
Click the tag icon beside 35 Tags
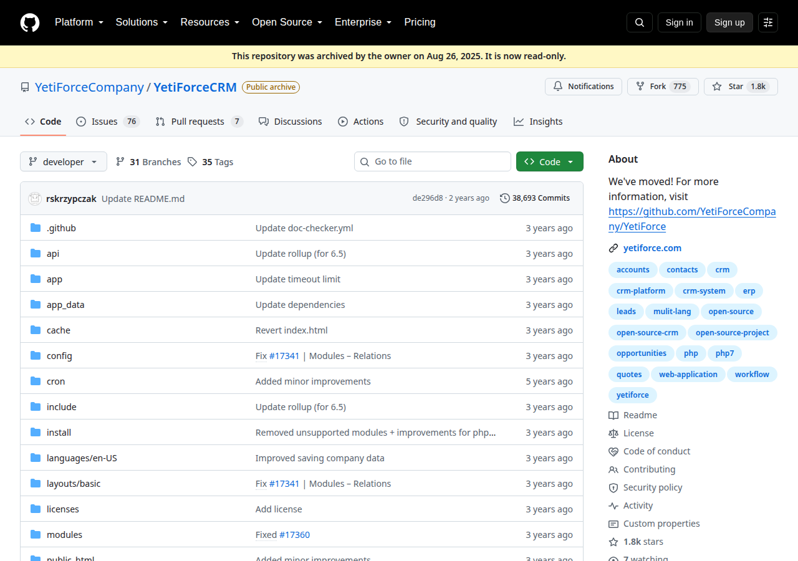(x=193, y=162)
